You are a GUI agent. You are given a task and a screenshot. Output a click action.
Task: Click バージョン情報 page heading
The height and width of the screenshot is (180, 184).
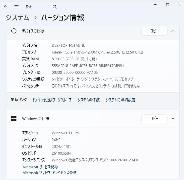pos(63,17)
